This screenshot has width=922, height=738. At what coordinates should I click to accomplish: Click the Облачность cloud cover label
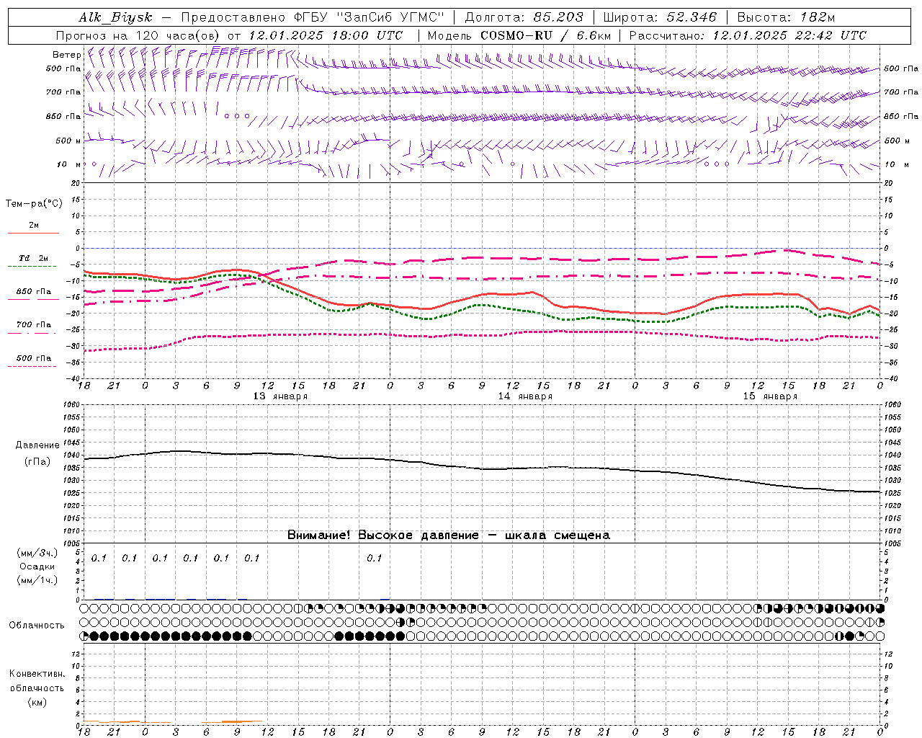(x=37, y=625)
